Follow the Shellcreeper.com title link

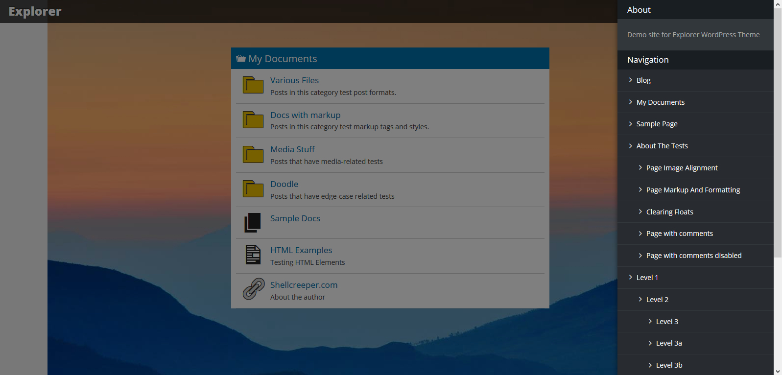[x=304, y=285]
